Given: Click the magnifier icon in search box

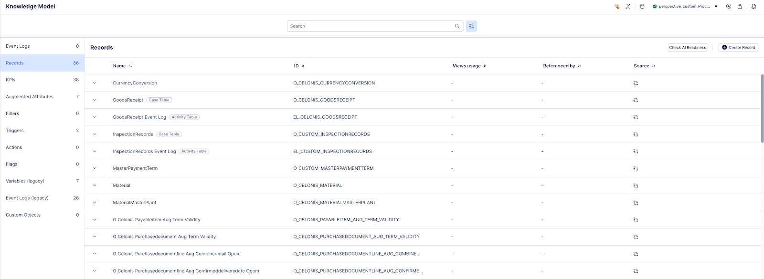Looking at the screenshot, I should (x=457, y=26).
